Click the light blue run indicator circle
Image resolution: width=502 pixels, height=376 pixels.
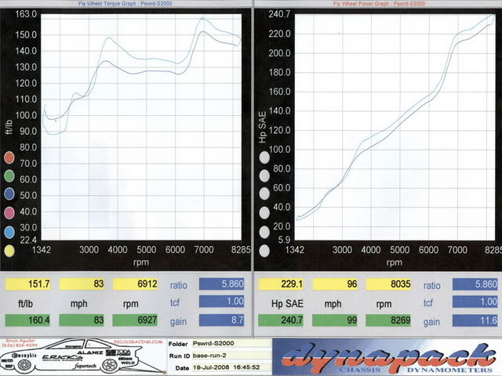pyautogui.click(x=9, y=232)
